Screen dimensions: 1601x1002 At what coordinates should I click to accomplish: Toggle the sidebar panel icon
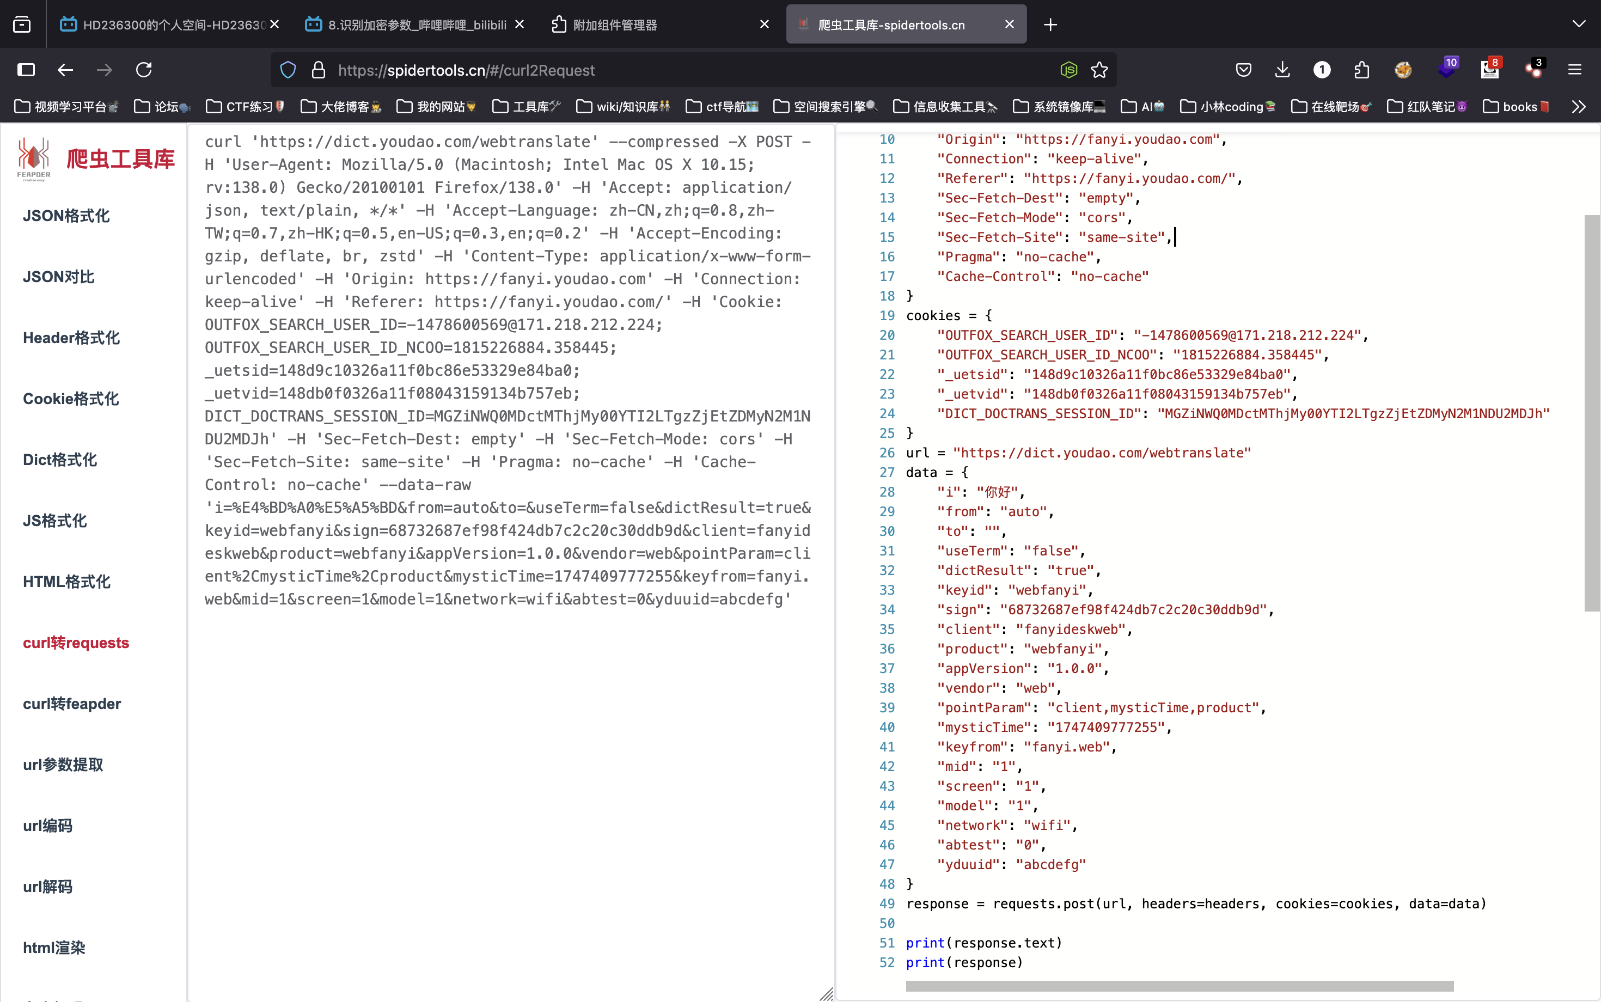(26, 70)
